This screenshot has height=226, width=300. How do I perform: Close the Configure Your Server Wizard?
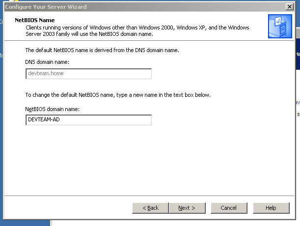coord(289,6)
